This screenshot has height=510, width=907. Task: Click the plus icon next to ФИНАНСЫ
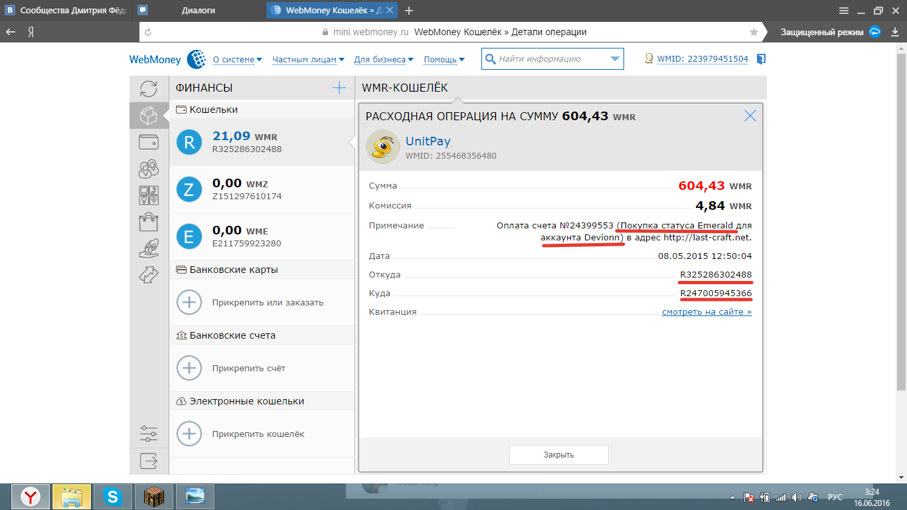[339, 88]
